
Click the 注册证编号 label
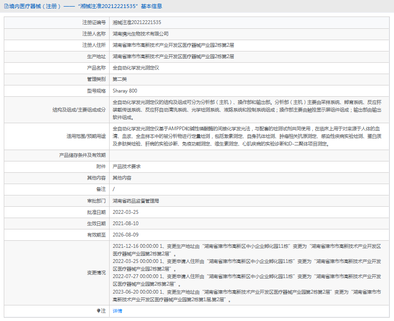(x=94, y=22)
